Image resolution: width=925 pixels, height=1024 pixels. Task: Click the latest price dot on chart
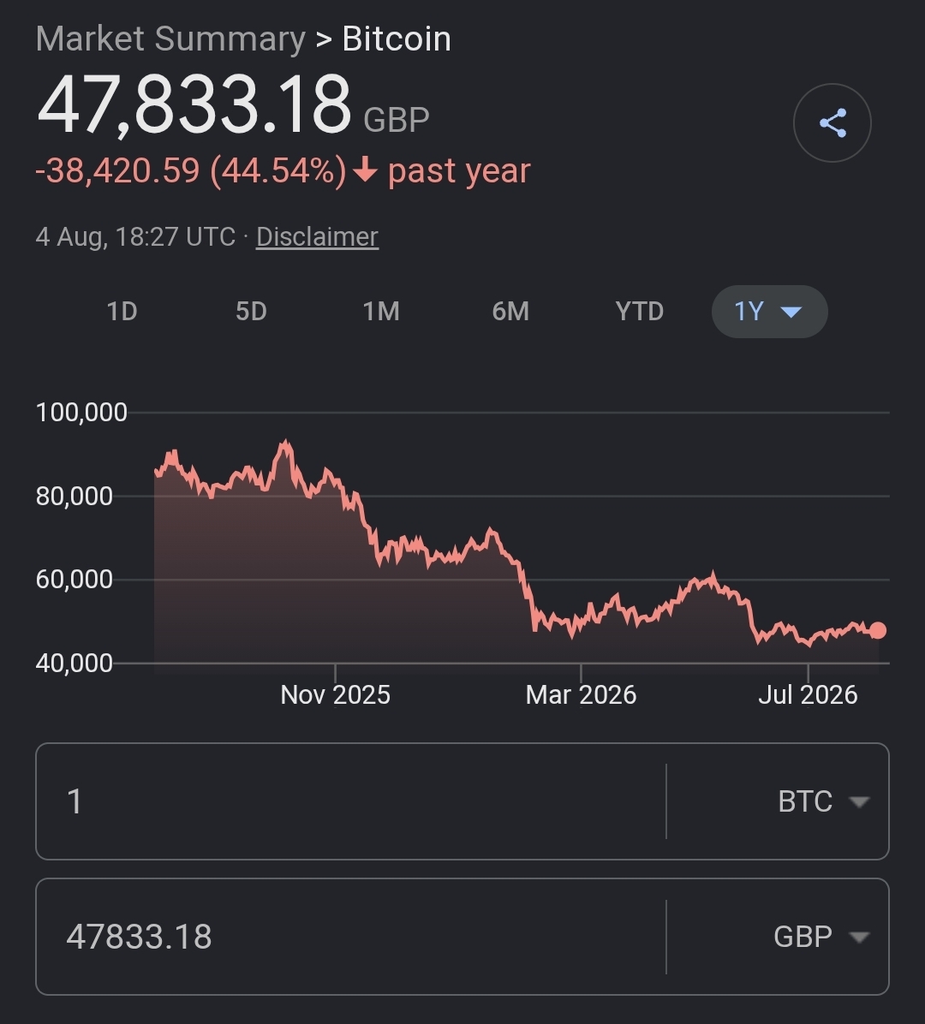(x=878, y=630)
